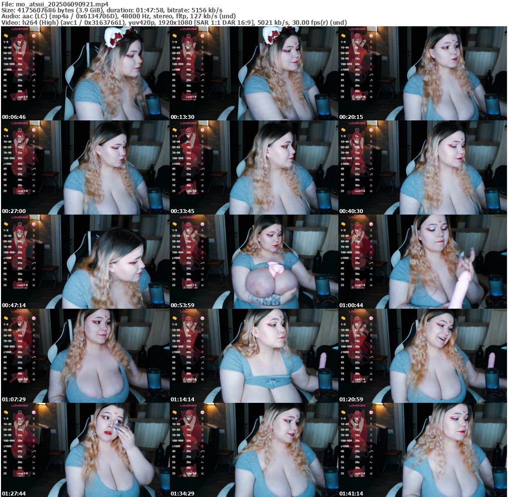The width and height of the screenshot is (508, 497).
Task: View the frame at 01:41:14
Action: coord(423,450)
